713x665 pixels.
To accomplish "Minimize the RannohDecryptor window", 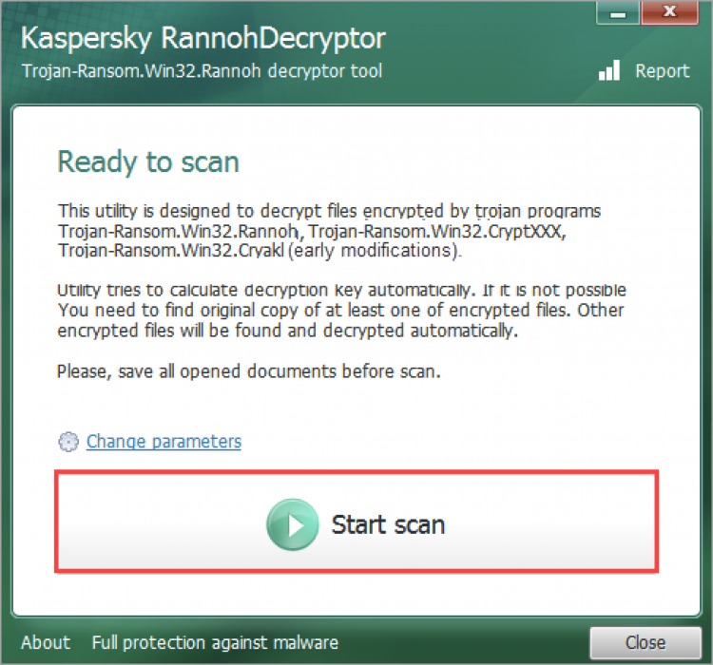I will [x=618, y=12].
